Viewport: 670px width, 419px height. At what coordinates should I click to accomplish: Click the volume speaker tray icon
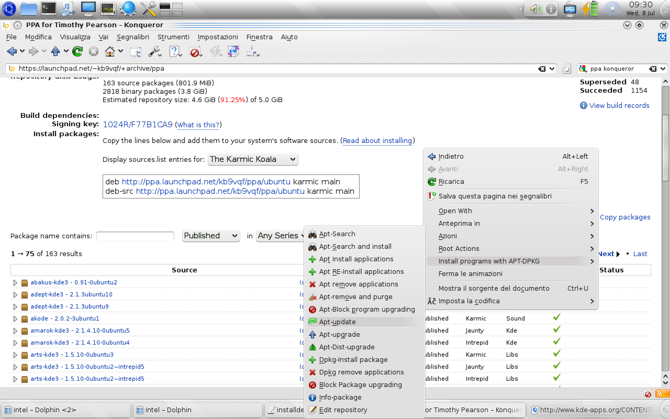coord(535,9)
